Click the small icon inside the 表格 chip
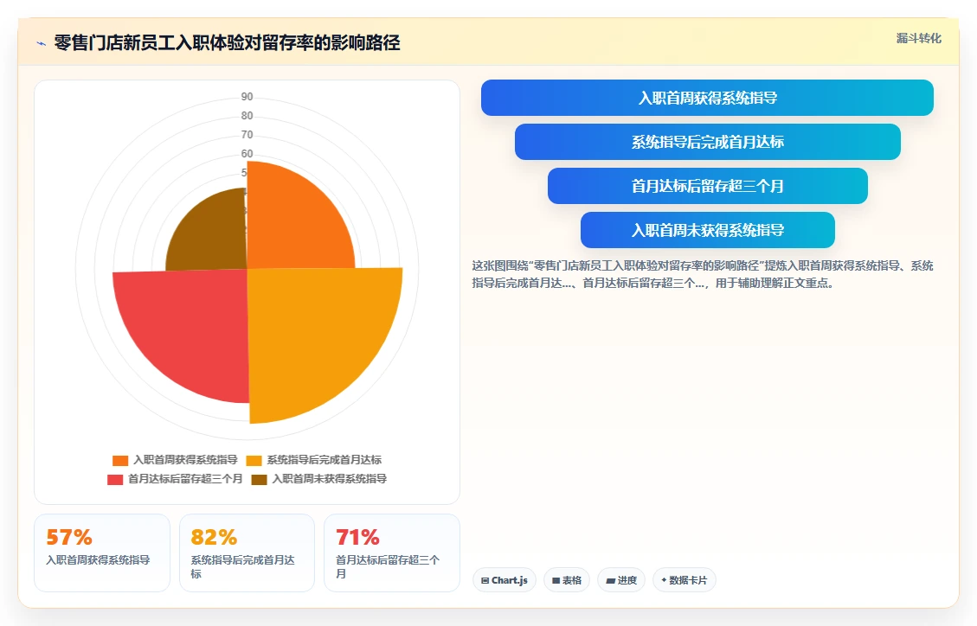Image resolution: width=977 pixels, height=626 pixels. 556,580
